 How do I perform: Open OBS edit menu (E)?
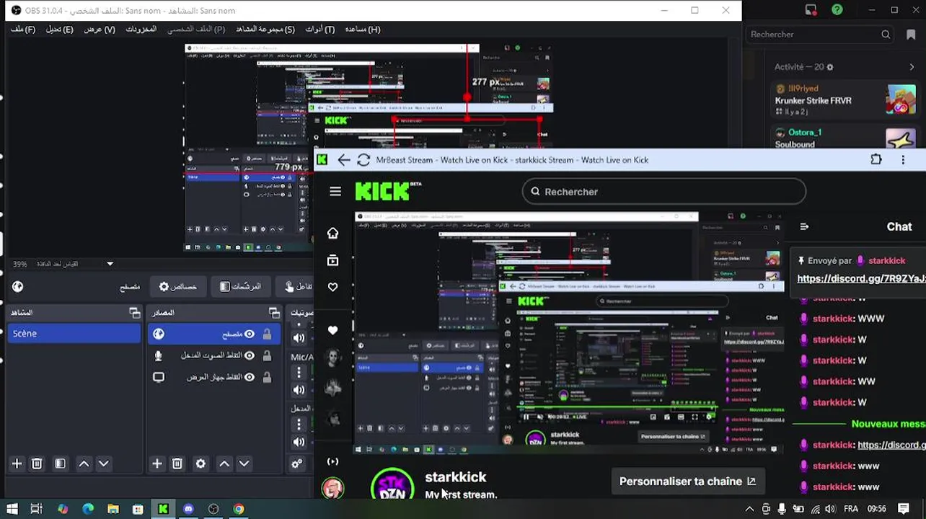point(60,29)
